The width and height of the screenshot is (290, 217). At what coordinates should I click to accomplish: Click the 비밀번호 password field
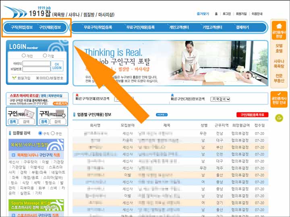[36, 69]
